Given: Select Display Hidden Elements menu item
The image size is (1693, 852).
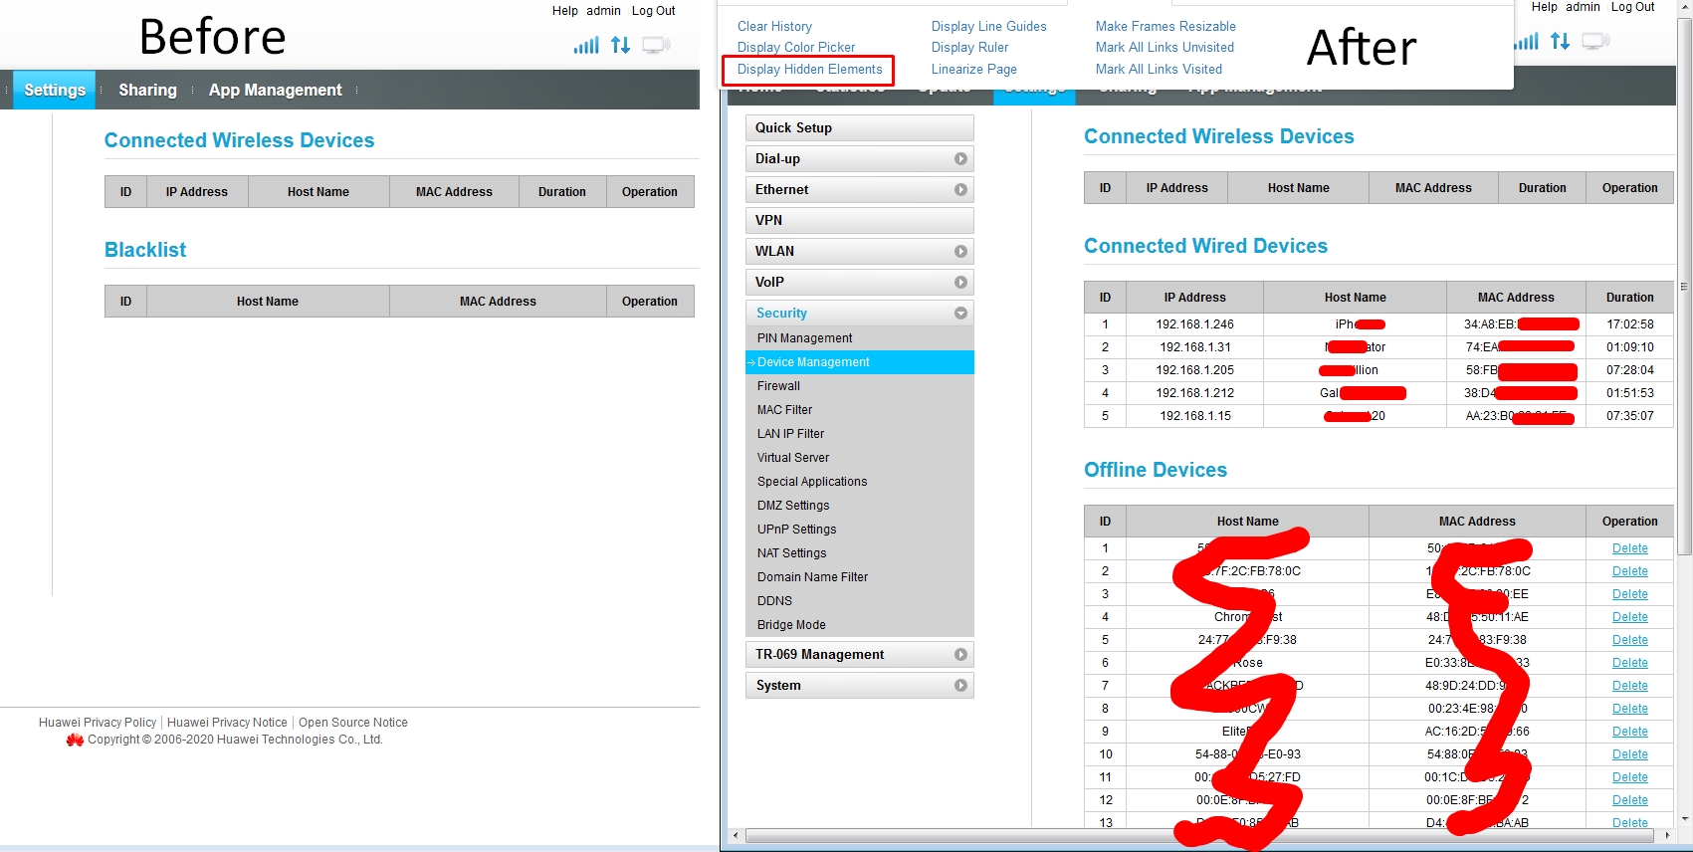Looking at the screenshot, I should coord(809,70).
